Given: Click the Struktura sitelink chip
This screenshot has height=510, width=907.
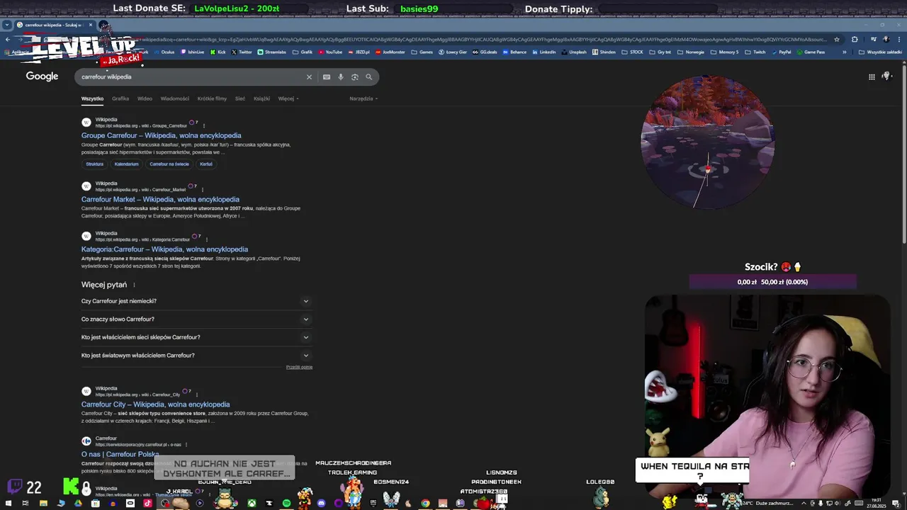Looking at the screenshot, I should click(x=95, y=164).
